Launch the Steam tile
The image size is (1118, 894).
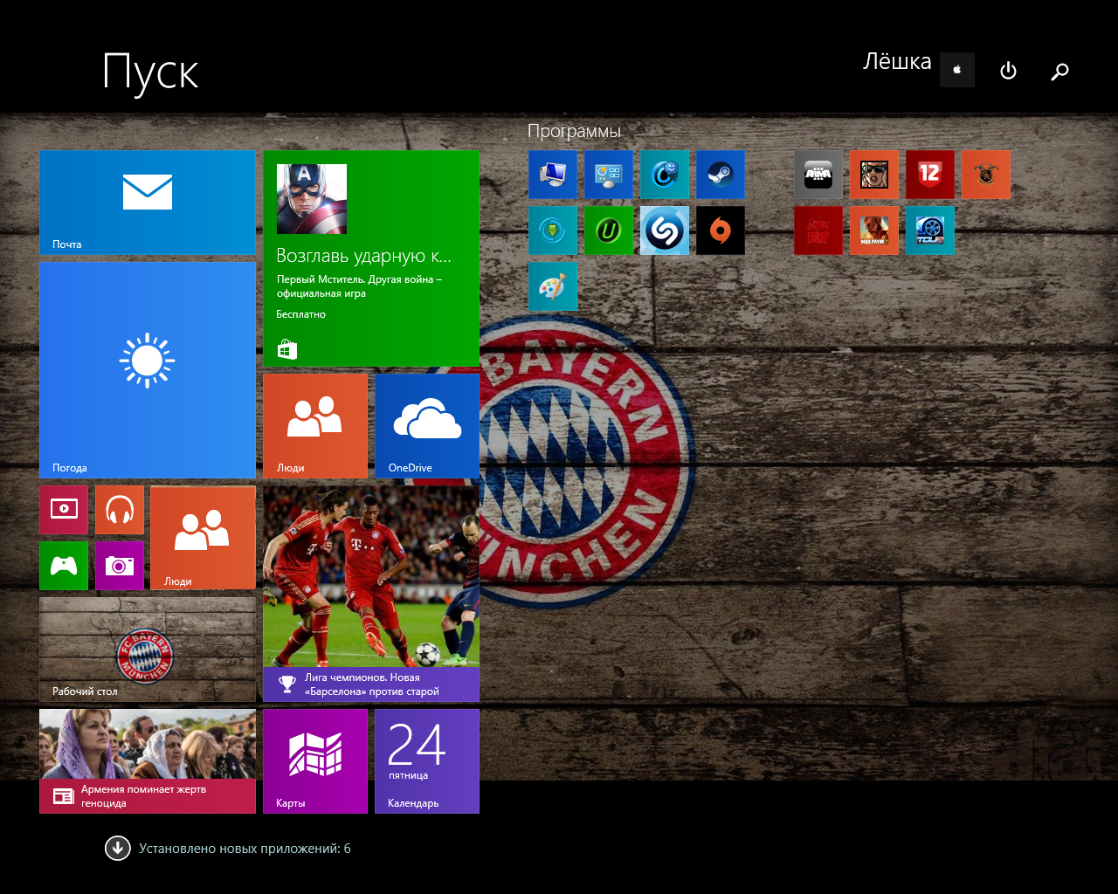pos(721,175)
